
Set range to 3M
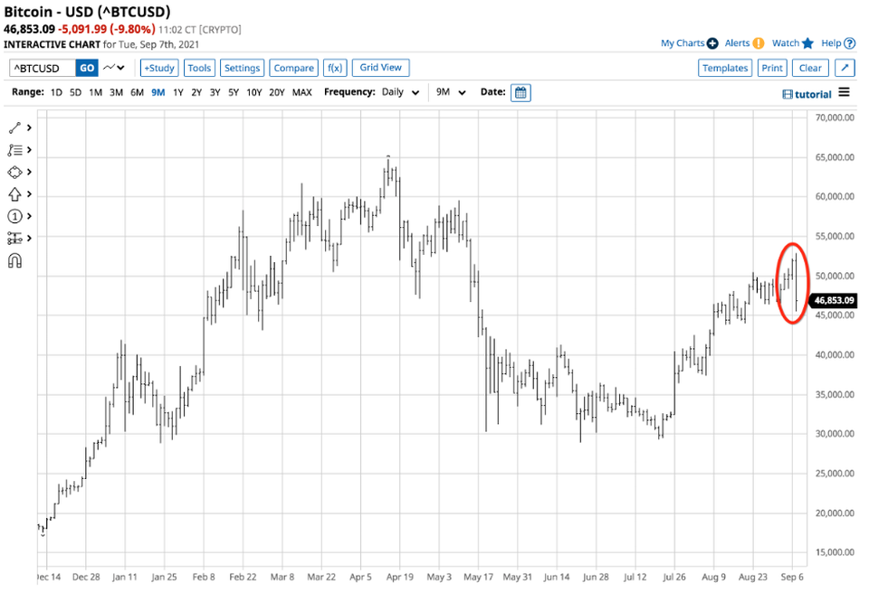point(116,92)
